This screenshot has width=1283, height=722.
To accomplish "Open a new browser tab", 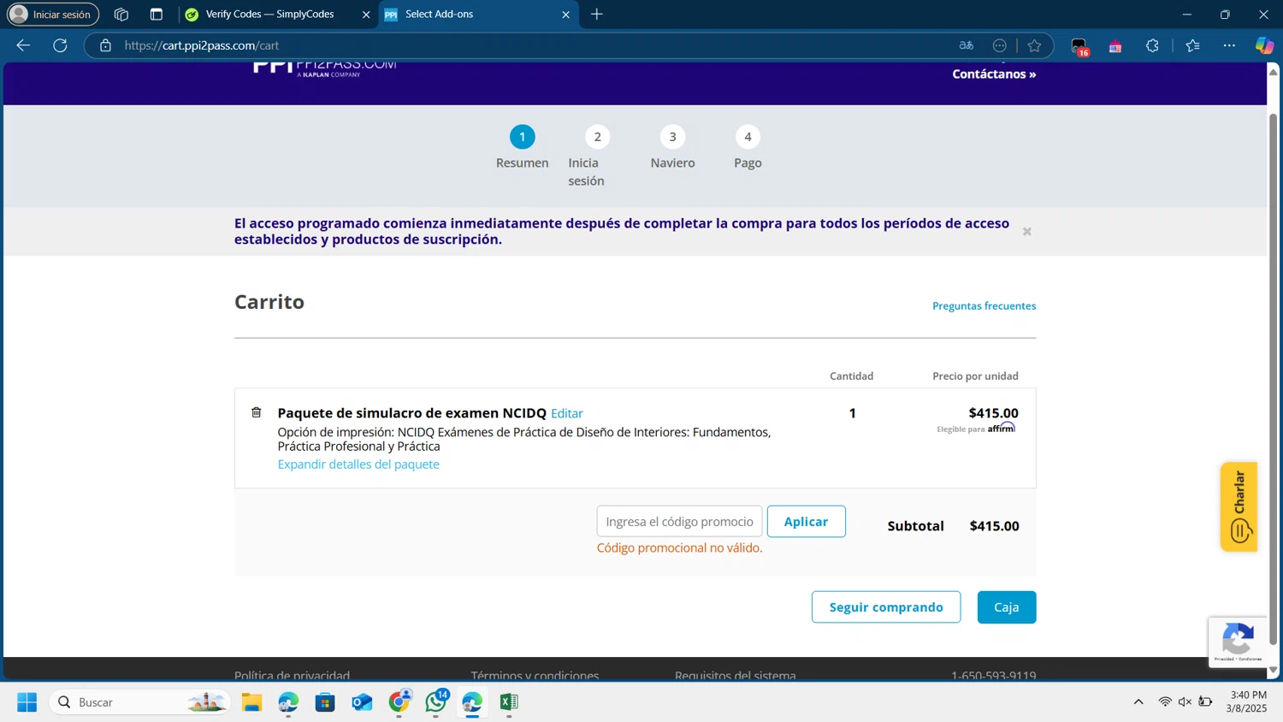I will pyautogui.click(x=597, y=15).
